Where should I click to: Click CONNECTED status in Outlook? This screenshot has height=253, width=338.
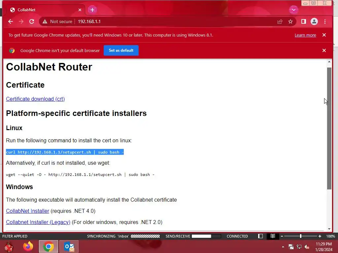(237, 236)
